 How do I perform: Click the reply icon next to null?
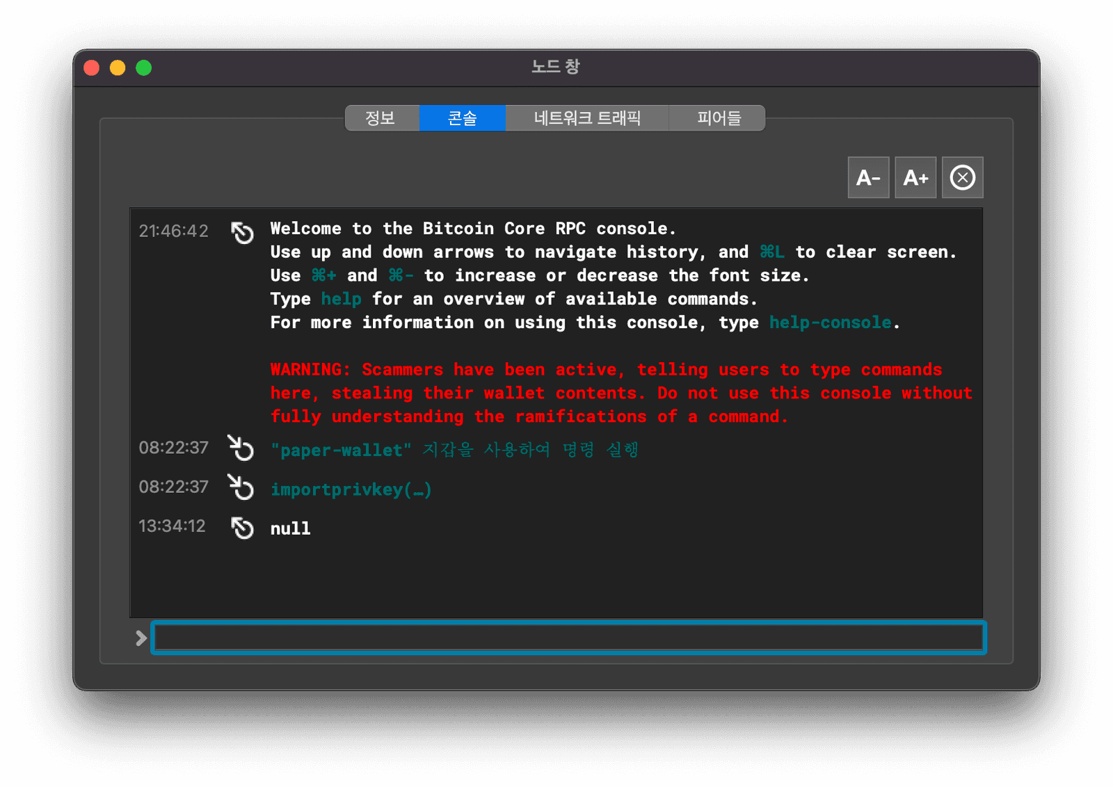coord(242,528)
